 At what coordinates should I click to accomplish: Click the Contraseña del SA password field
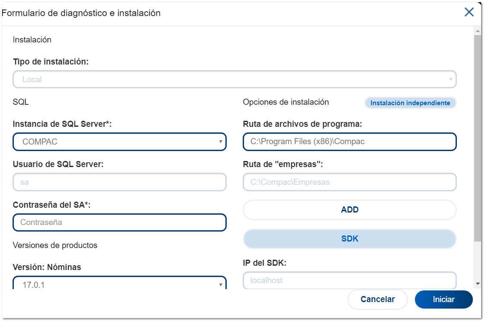(x=119, y=222)
